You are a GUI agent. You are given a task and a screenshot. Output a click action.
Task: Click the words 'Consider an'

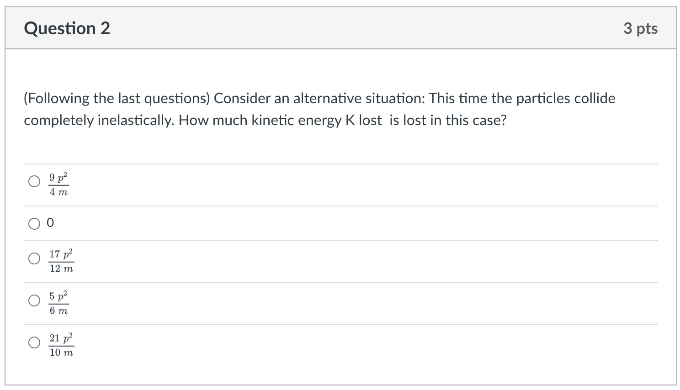pos(251,99)
